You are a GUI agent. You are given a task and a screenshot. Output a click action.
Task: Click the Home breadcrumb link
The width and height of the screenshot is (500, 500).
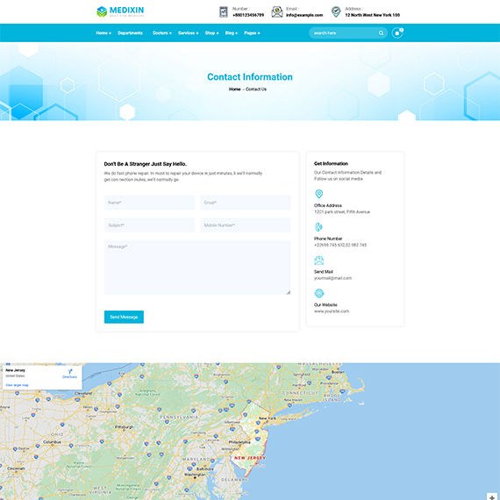pos(235,89)
